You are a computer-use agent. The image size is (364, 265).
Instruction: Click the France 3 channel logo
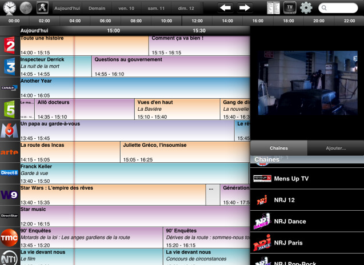(10, 67)
